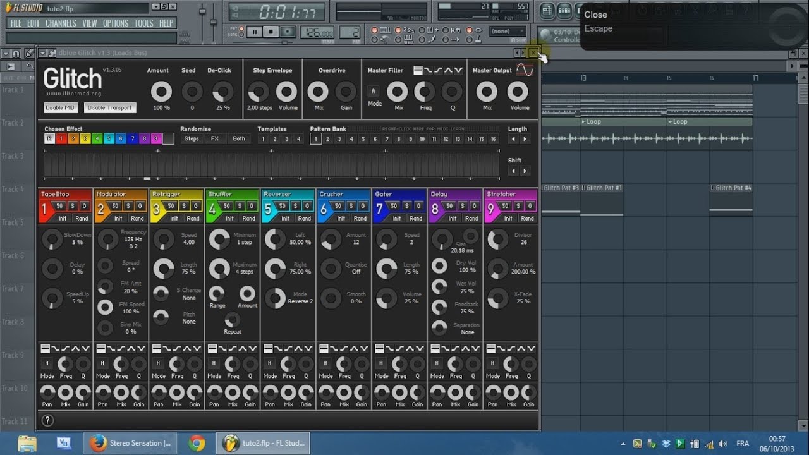Open the TOOLS menu

143,23
